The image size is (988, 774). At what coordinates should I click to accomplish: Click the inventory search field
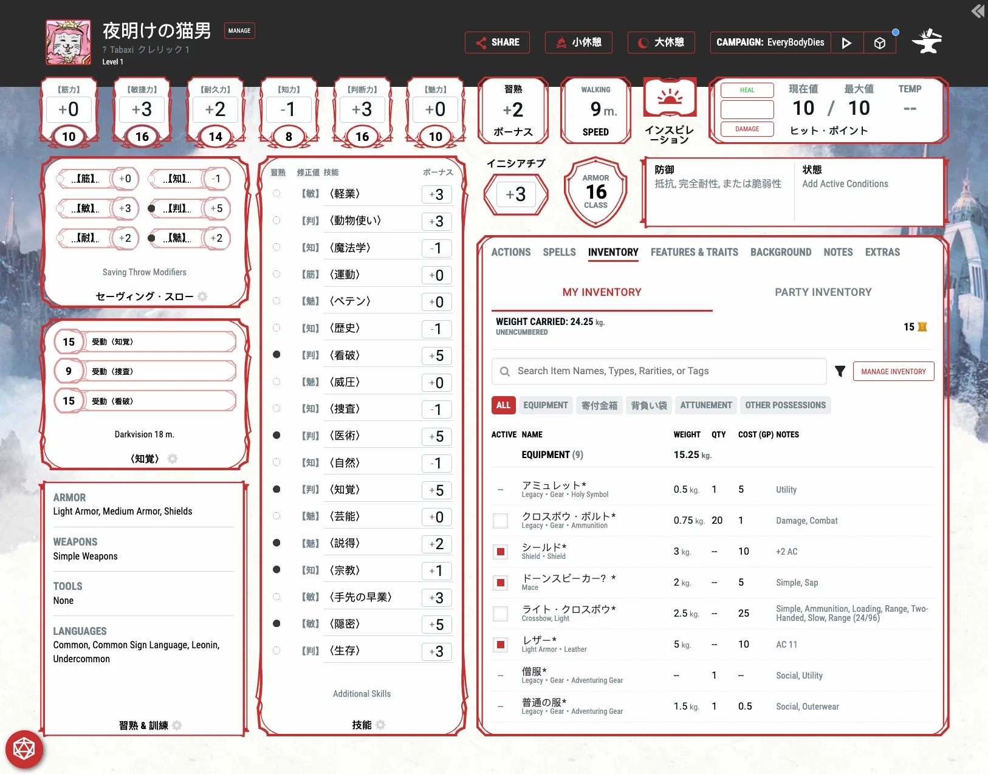coord(659,371)
